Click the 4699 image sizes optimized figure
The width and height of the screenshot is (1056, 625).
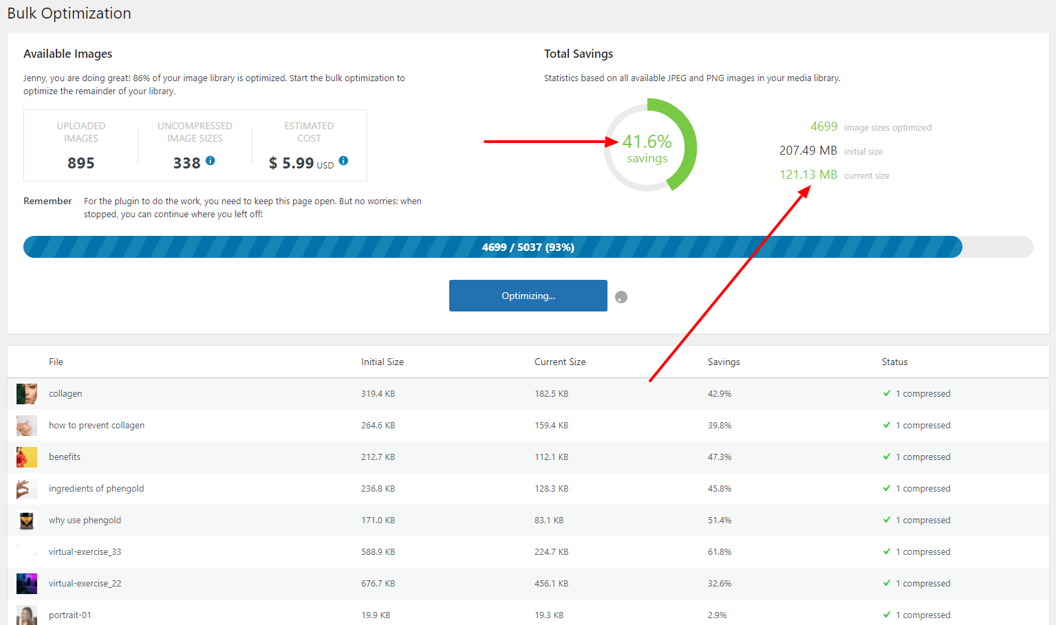(x=823, y=127)
